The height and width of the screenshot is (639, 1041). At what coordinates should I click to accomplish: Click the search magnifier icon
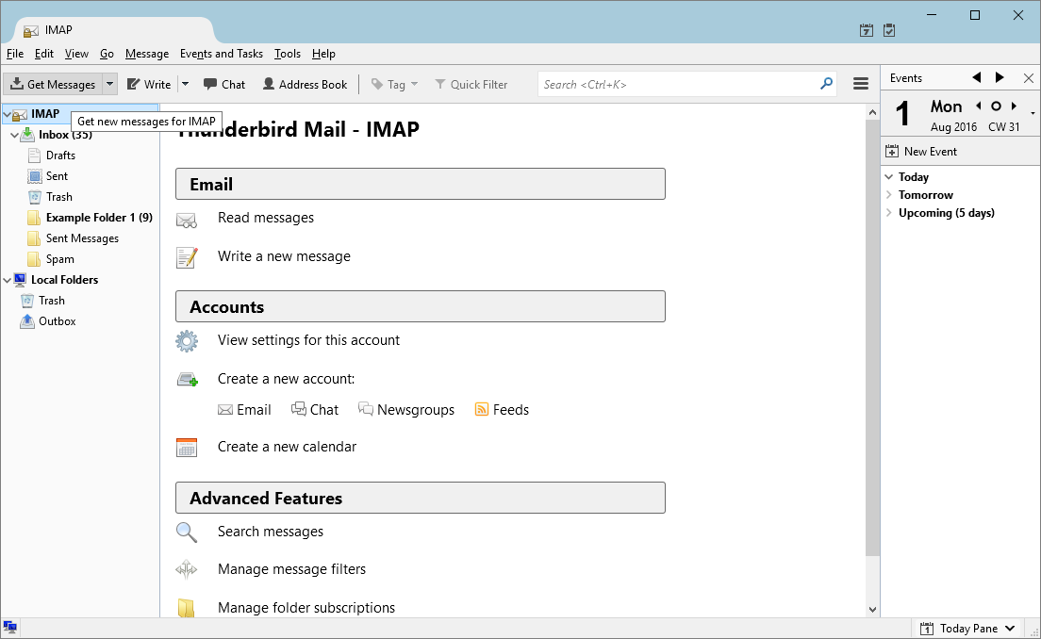(826, 84)
